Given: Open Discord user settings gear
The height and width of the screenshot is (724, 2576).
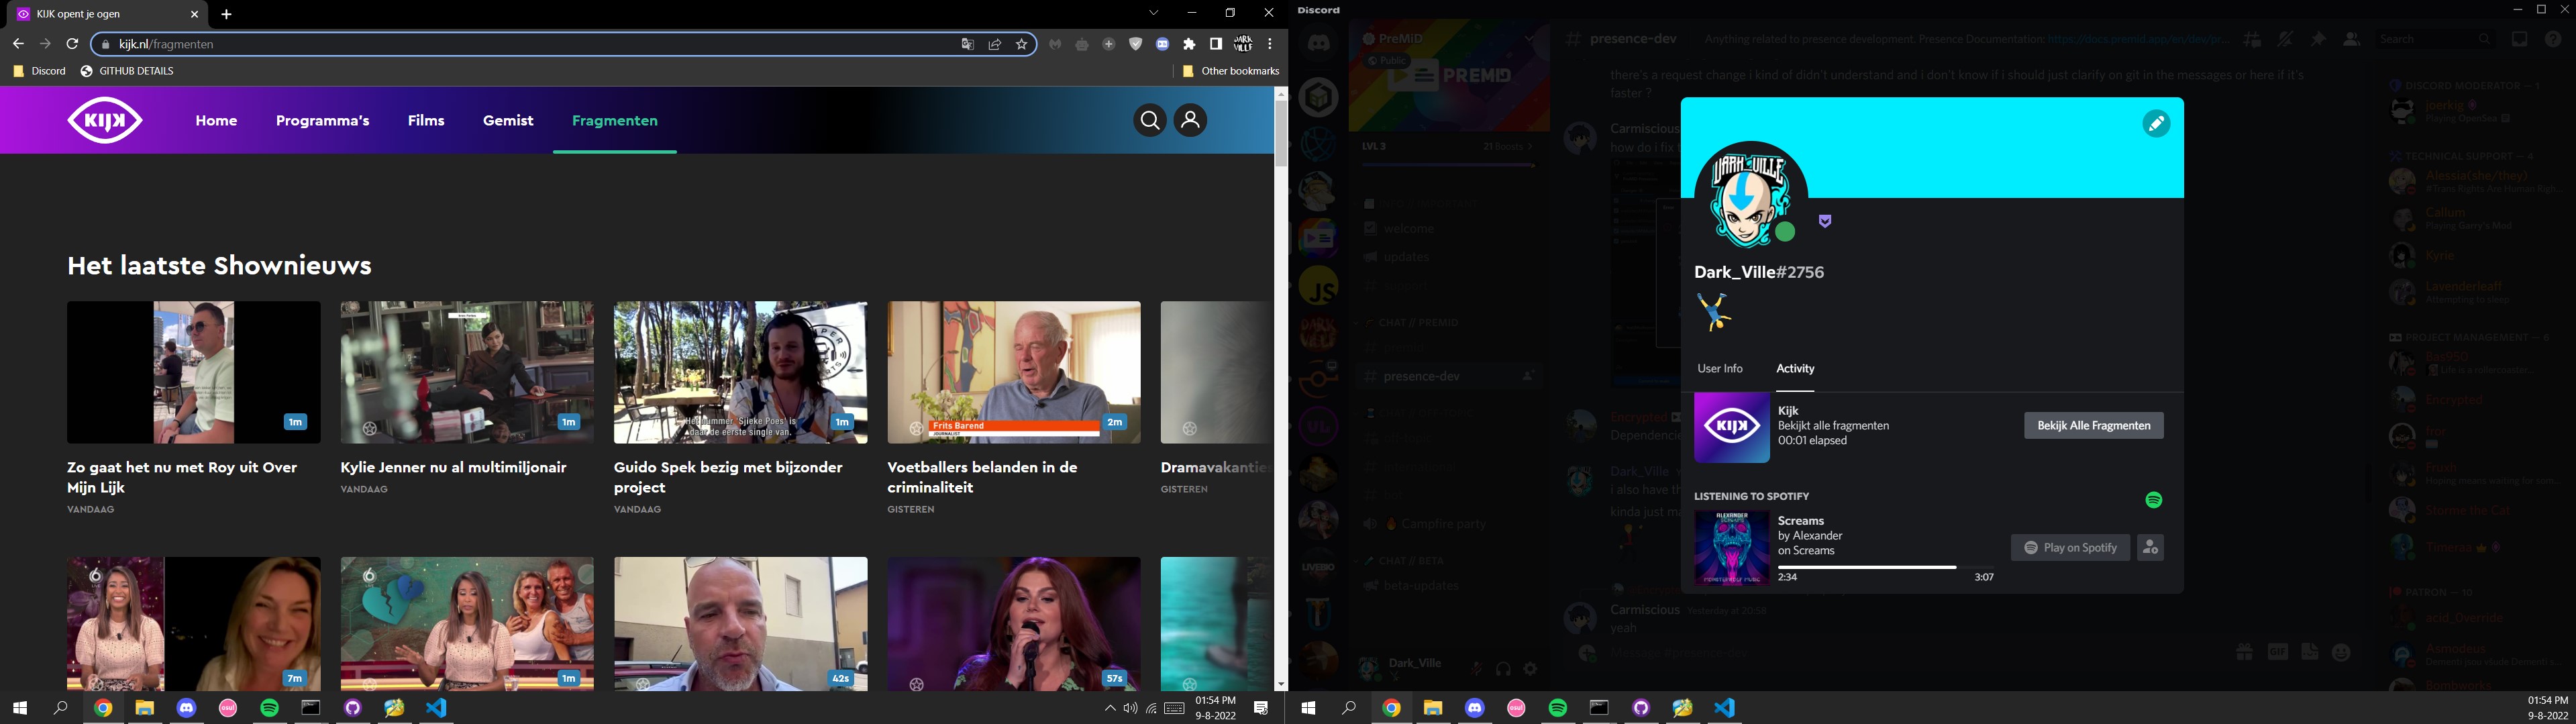Looking at the screenshot, I should point(1530,669).
